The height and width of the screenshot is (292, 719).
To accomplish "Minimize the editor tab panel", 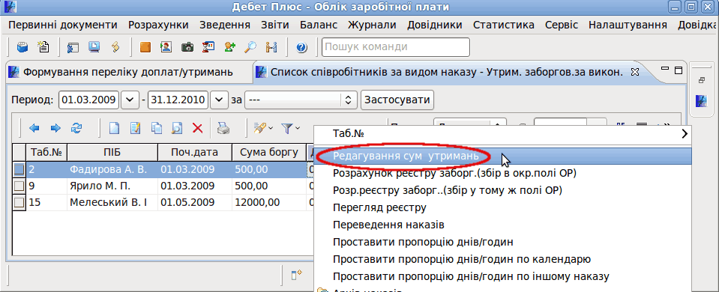I will point(665,69).
